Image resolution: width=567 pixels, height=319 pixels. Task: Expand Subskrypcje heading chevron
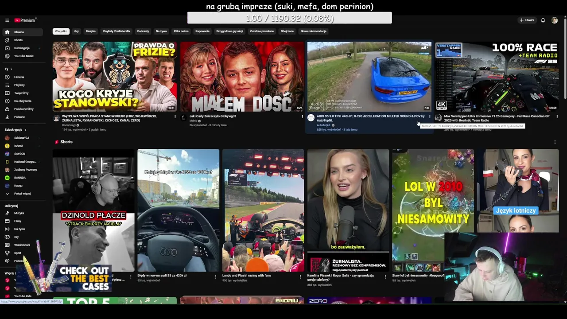pyautogui.click(x=25, y=130)
